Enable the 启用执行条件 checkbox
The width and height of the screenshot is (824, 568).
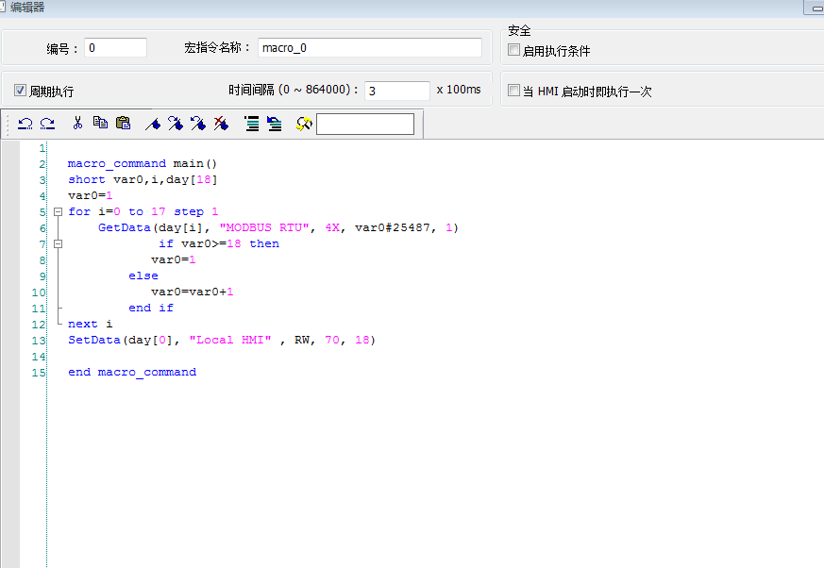pyautogui.click(x=514, y=50)
